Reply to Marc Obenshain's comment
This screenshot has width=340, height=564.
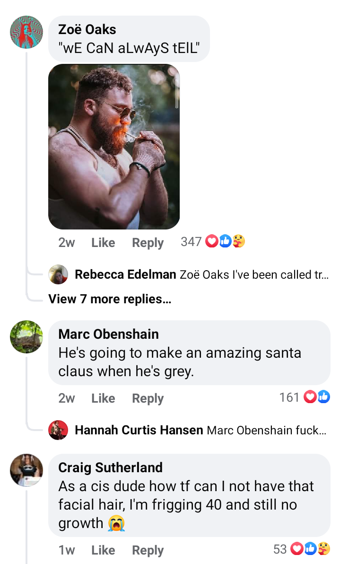click(x=148, y=398)
